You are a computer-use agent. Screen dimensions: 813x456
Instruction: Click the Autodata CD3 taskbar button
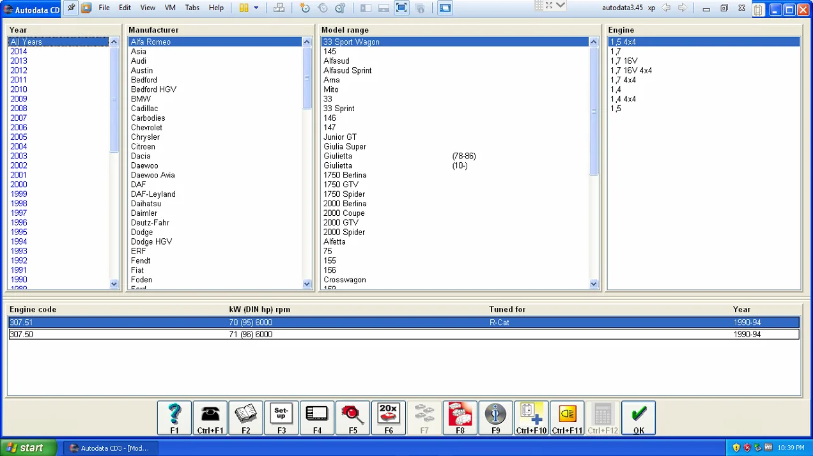[x=111, y=448]
